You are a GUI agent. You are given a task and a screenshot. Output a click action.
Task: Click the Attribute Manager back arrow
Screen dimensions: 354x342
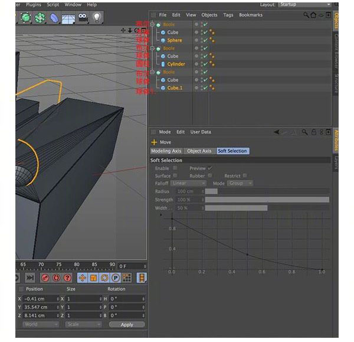(x=276, y=132)
